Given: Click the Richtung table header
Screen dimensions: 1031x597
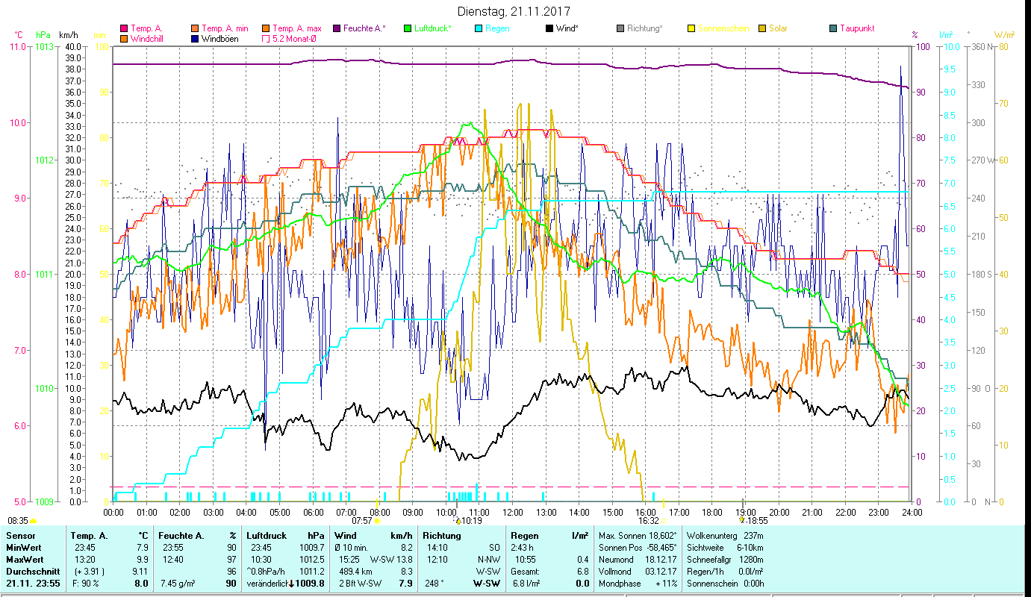Looking at the screenshot, I should [441, 536].
